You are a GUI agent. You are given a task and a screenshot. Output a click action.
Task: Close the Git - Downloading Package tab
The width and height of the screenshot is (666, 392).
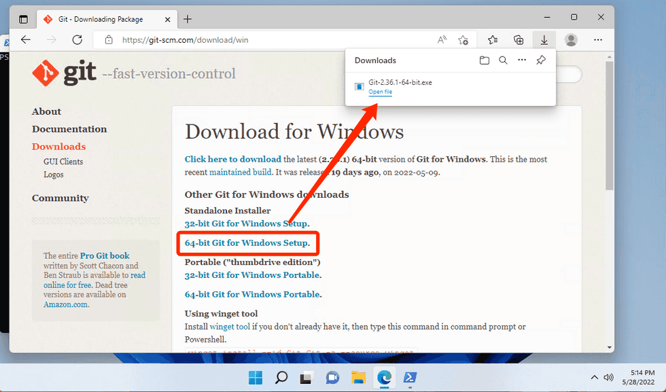[167, 20]
